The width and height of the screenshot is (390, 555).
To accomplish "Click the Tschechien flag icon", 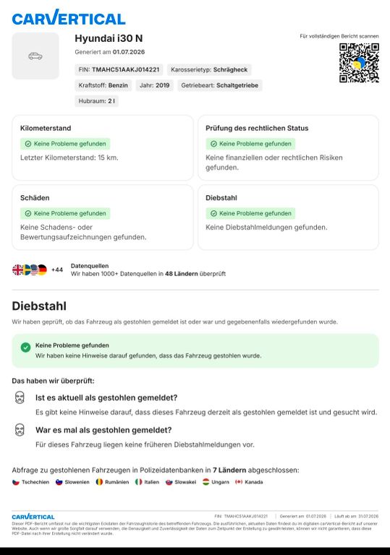I will click(x=16, y=482).
